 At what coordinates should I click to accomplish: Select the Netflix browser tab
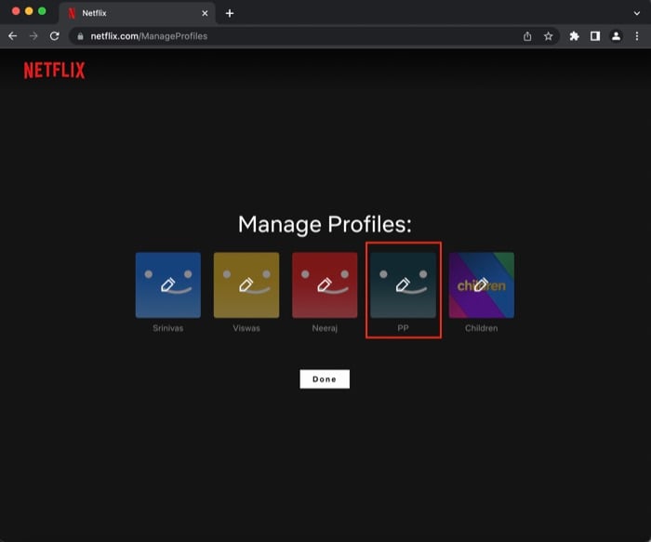(x=137, y=13)
